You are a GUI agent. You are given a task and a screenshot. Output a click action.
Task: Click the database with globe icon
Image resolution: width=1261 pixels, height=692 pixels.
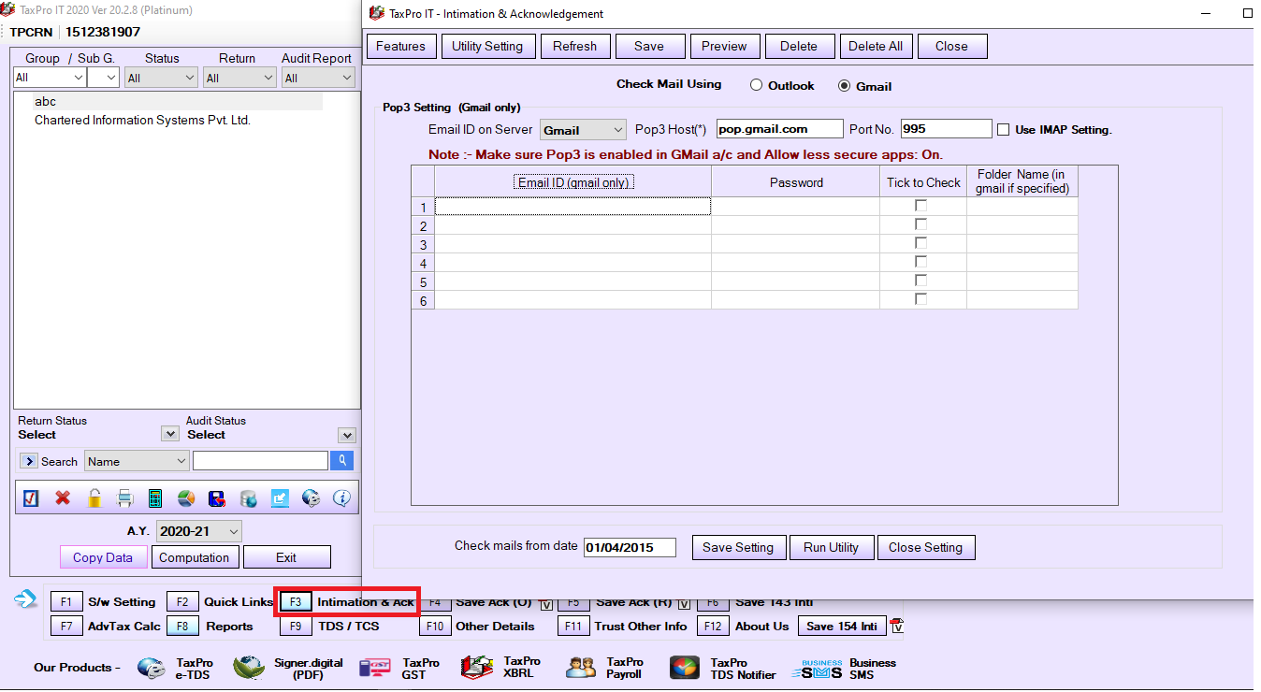click(249, 498)
